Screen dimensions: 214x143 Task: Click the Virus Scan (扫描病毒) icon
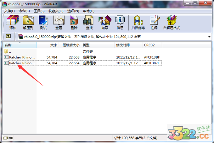pos(138,22)
